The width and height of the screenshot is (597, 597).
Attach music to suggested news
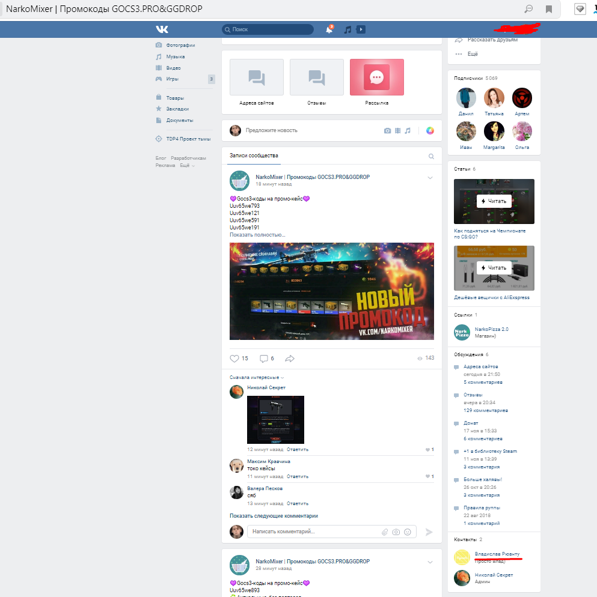tap(408, 130)
